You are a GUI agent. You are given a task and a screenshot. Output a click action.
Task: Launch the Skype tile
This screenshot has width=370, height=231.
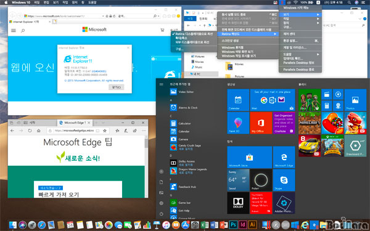click(x=284, y=180)
